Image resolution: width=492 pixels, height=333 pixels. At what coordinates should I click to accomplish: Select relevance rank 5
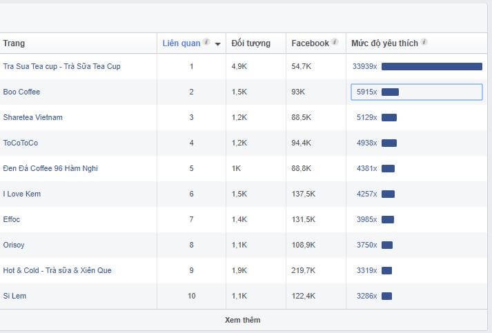pyautogui.click(x=191, y=168)
